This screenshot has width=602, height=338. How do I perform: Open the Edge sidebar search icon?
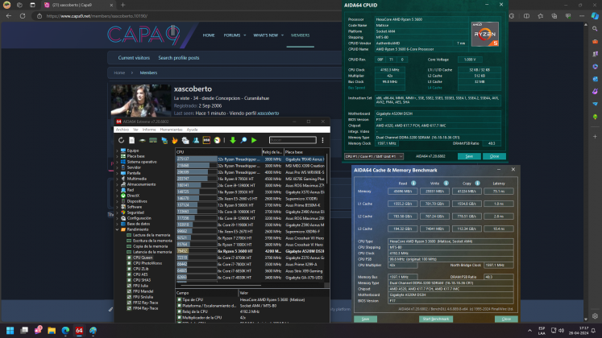click(x=595, y=29)
